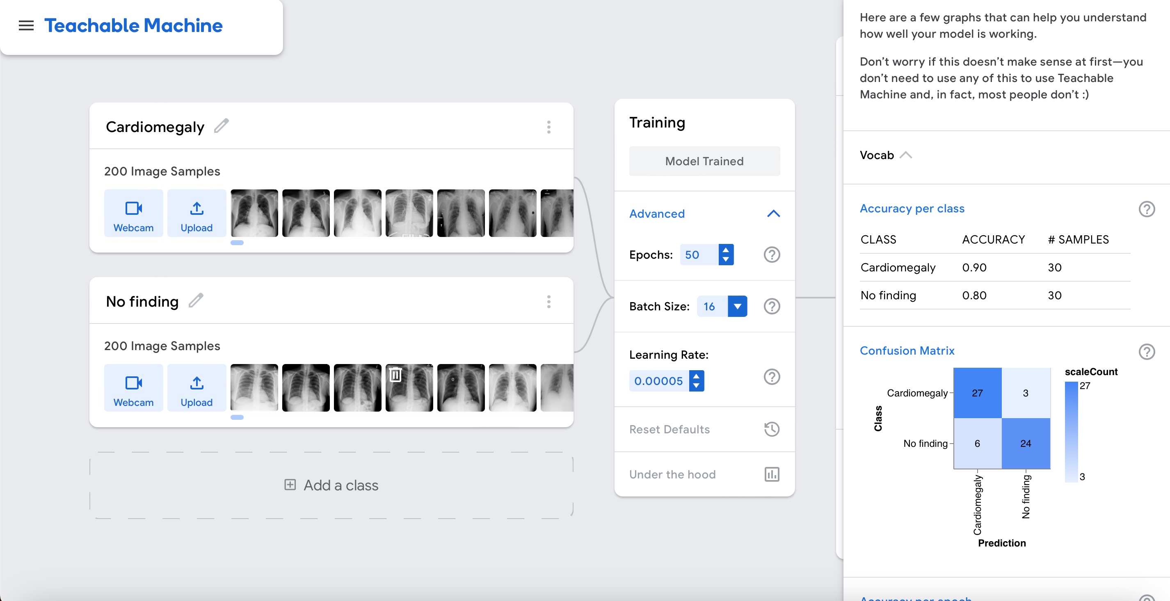Click the pencil icon beside No finding

[196, 300]
